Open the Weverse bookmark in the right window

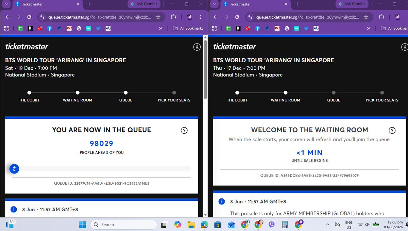[x=296, y=29]
